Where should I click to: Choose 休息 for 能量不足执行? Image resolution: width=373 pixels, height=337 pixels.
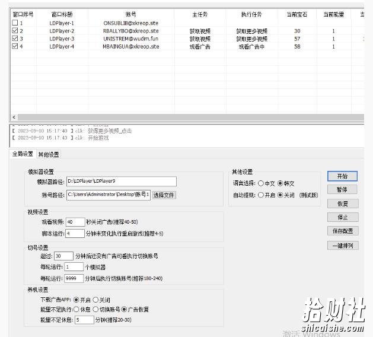[x=76, y=309]
